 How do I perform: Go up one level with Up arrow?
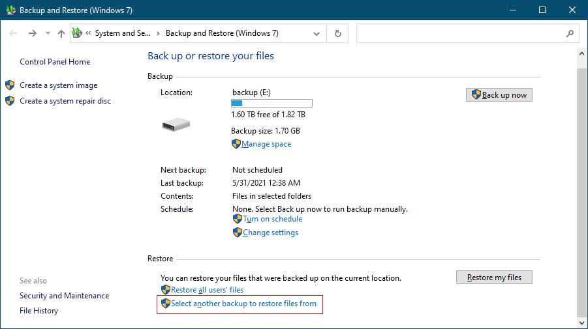[61, 33]
